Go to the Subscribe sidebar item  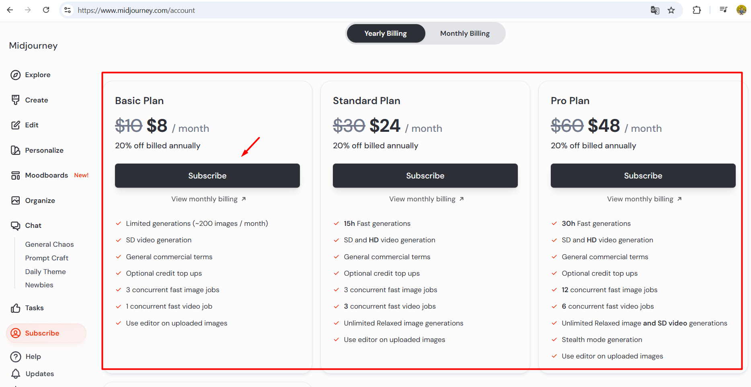(x=46, y=333)
